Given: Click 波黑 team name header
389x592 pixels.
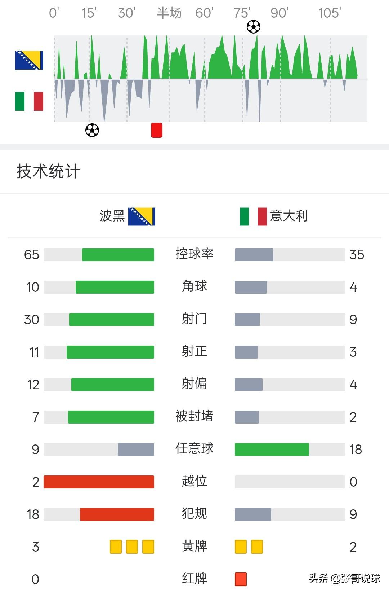Looking at the screenshot, I should (112, 216).
